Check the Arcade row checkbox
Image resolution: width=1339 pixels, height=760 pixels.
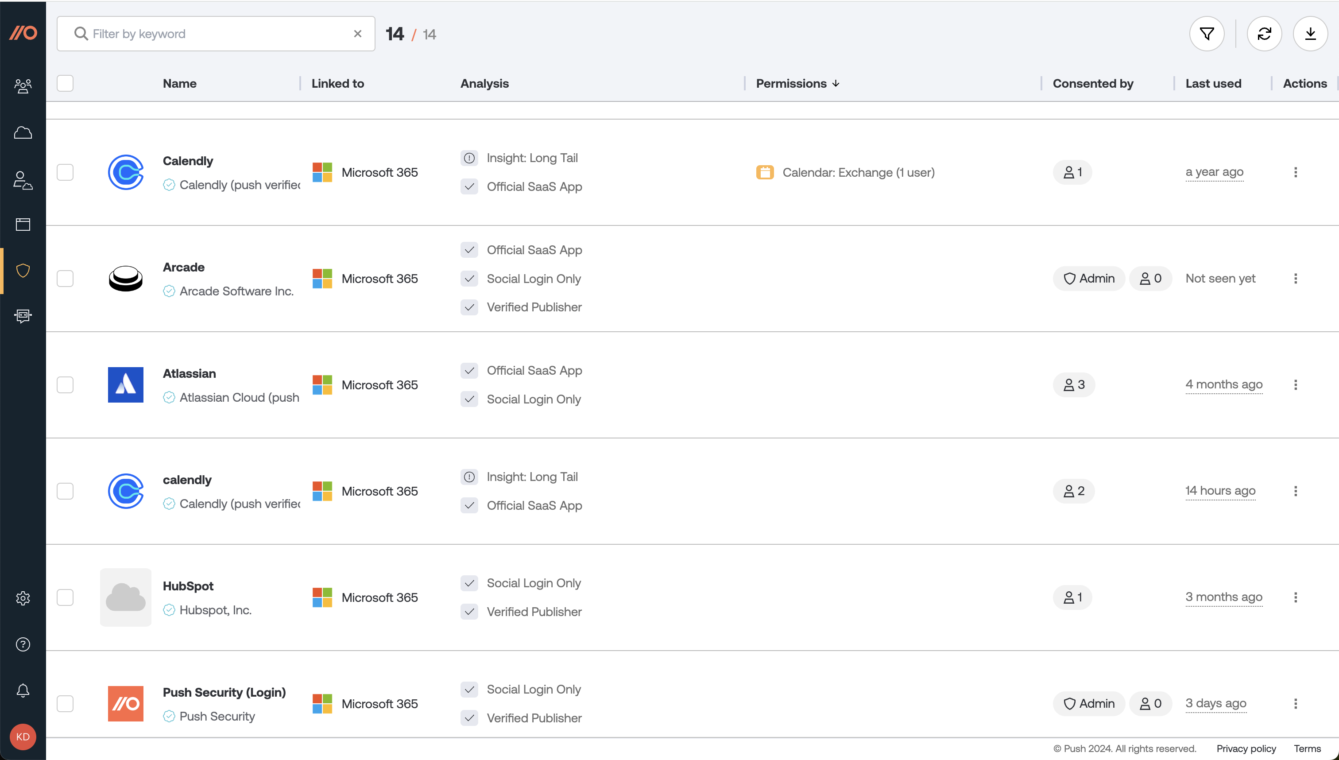point(65,279)
